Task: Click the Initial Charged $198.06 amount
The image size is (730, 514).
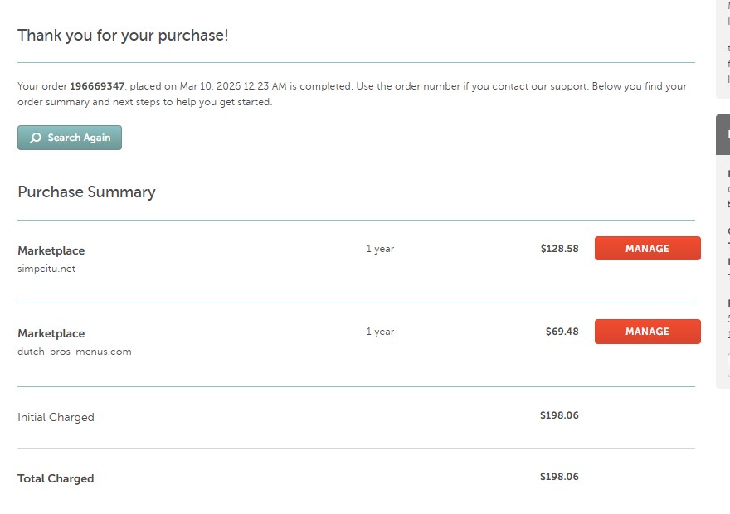Action: pyautogui.click(x=559, y=415)
